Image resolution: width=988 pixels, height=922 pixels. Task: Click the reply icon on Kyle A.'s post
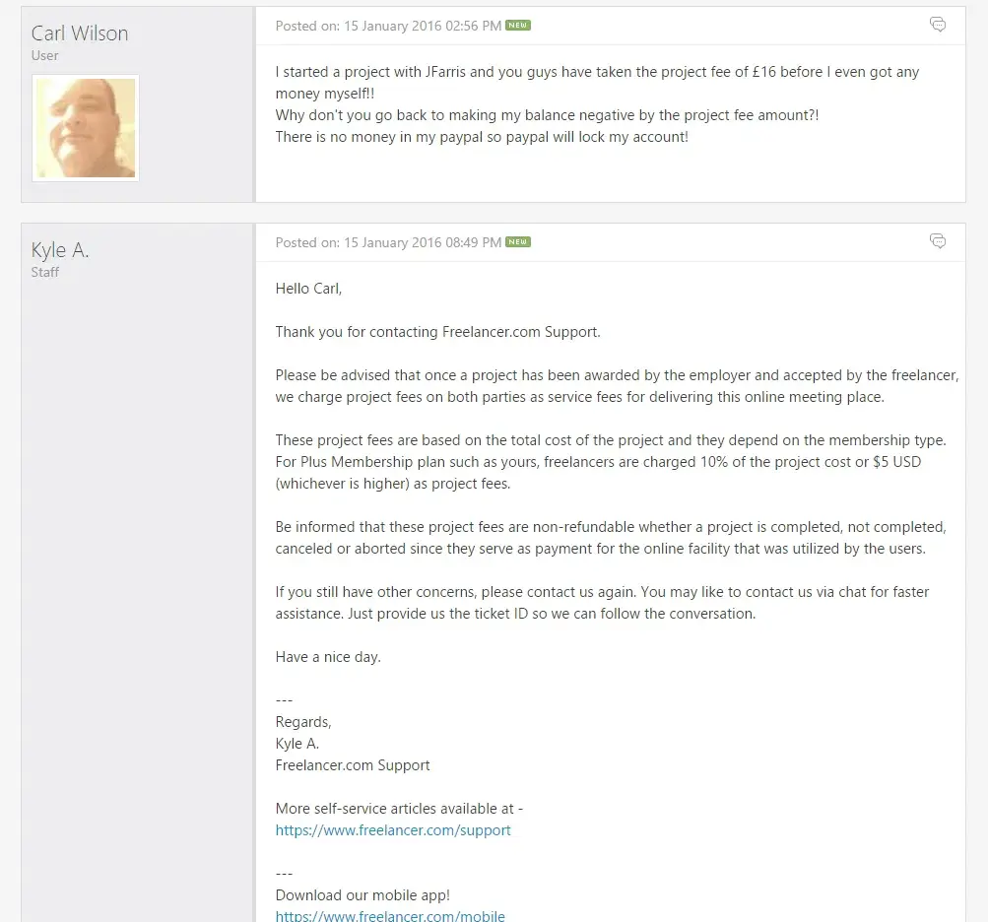938,241
